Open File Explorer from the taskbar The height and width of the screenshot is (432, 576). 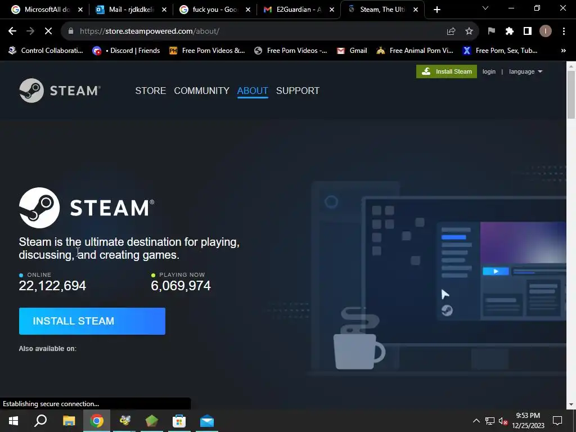(69, 421)
